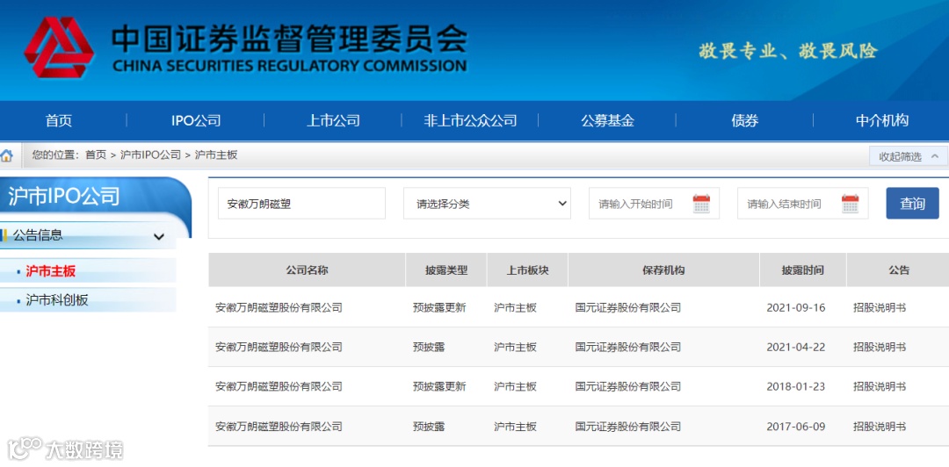Open the 上市公司 navigation menu
Screen dimensions: 949x467
[333, 120]
